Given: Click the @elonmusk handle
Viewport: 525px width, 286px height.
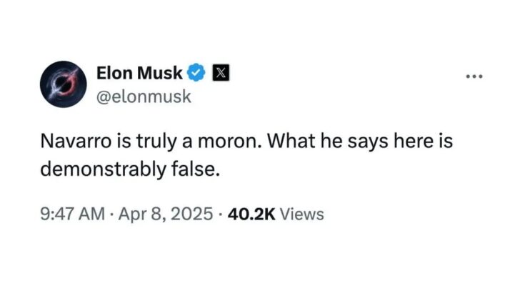Looking at the screenshot, I should pyautogui.click(x=144, y=97).
